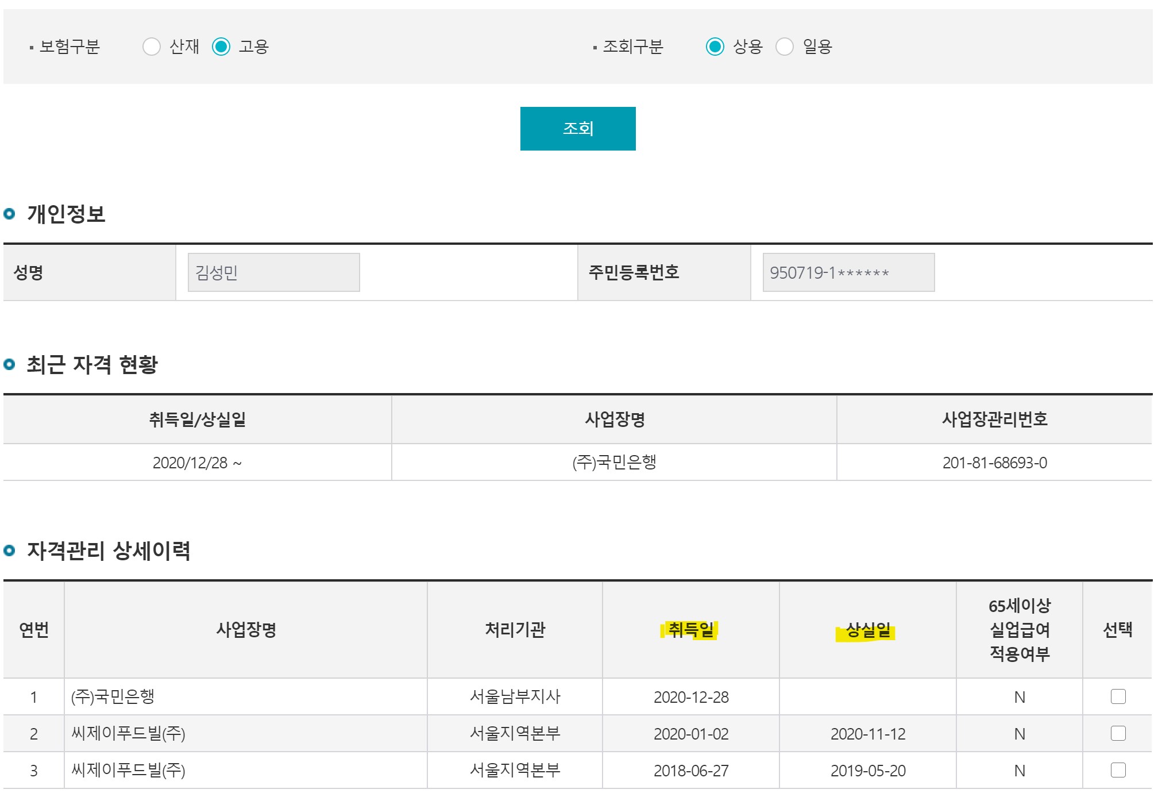Select the 산재 insurance radio button
The height and width of the screenshot is (793, 1158).
[151, 47]
